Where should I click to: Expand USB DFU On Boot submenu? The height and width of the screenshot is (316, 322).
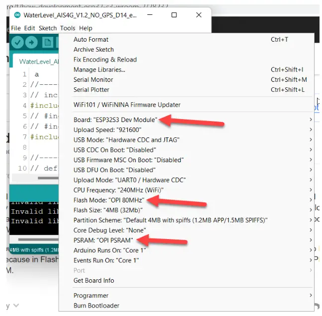click(x=186, y=170)
